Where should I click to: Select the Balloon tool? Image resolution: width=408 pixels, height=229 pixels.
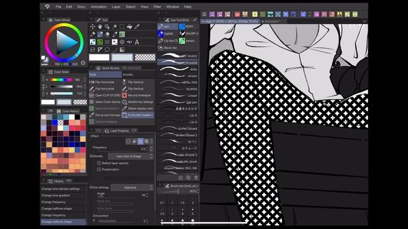click(x=107, y=50)
